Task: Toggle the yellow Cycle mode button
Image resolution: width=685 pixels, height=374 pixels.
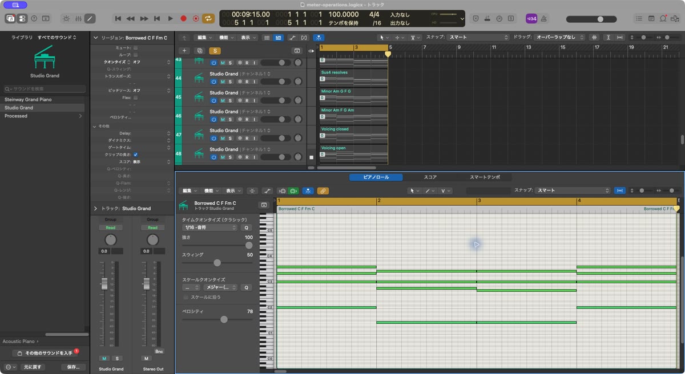Action: coord(209,18)
